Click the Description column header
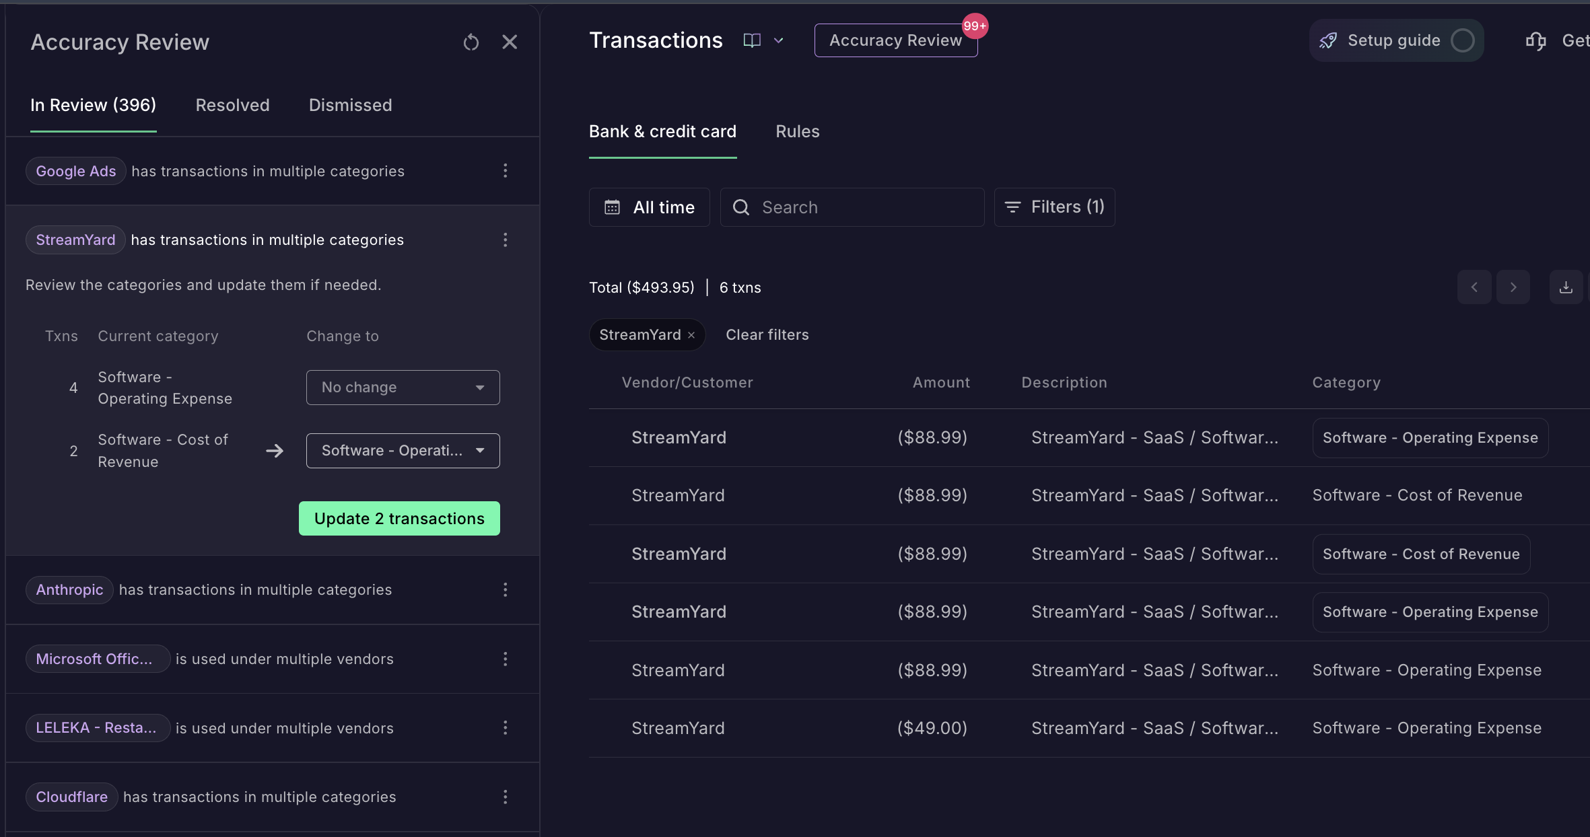 1064,383
